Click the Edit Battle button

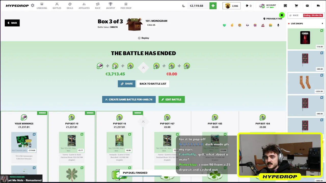(x=172, y=99)
